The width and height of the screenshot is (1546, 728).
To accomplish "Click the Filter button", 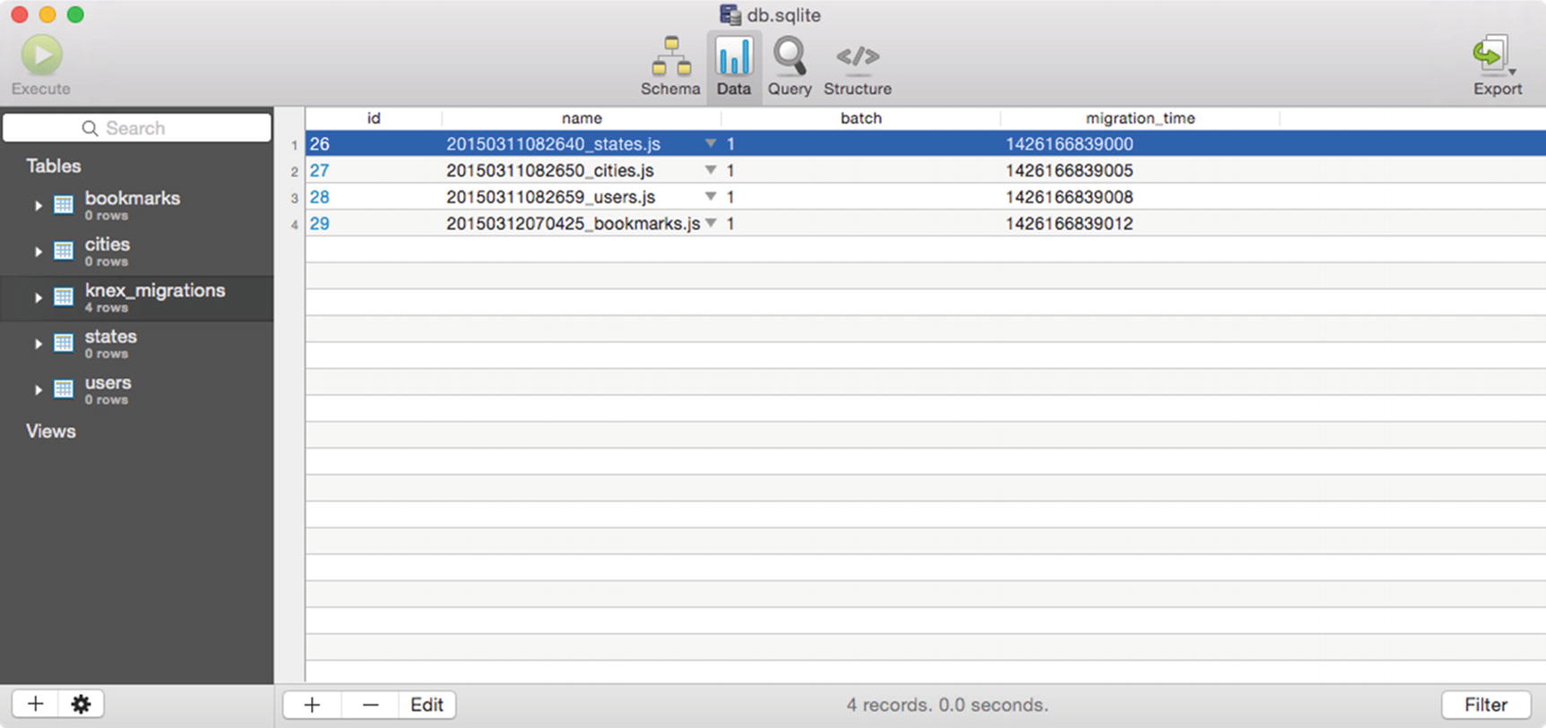I will click(x=1485, y=705).
